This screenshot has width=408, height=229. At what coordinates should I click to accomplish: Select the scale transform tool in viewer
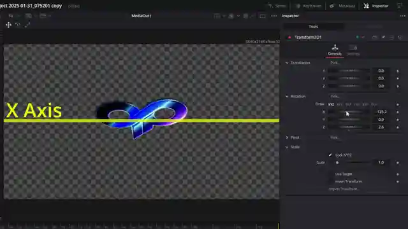tap(27, 25)
